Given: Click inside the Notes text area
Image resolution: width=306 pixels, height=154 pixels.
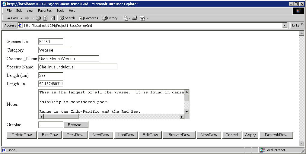Looking at the screenshot, I should coord(112,102).
